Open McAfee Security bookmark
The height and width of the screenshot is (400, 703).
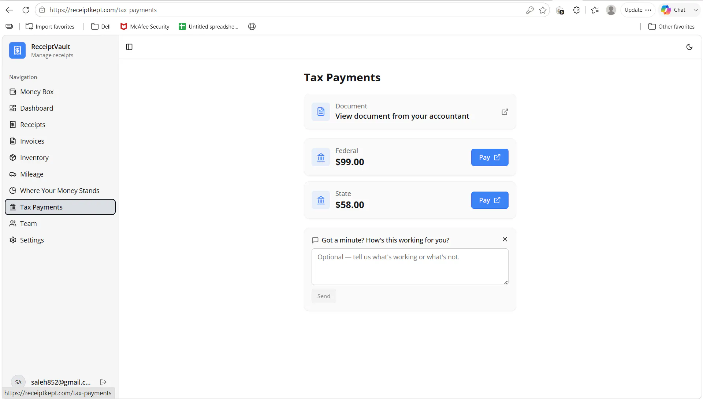[x=145, y=26]
